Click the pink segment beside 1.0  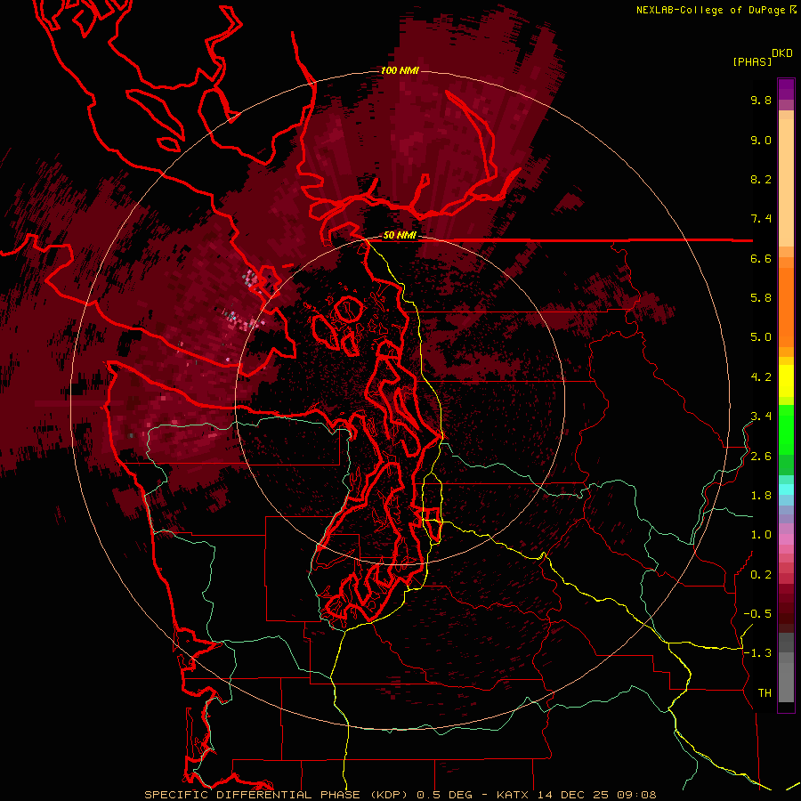tap(786, 539)
